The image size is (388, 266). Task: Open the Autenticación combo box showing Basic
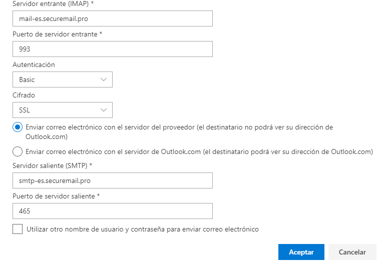pyautogui.click(x=63, y=79)
